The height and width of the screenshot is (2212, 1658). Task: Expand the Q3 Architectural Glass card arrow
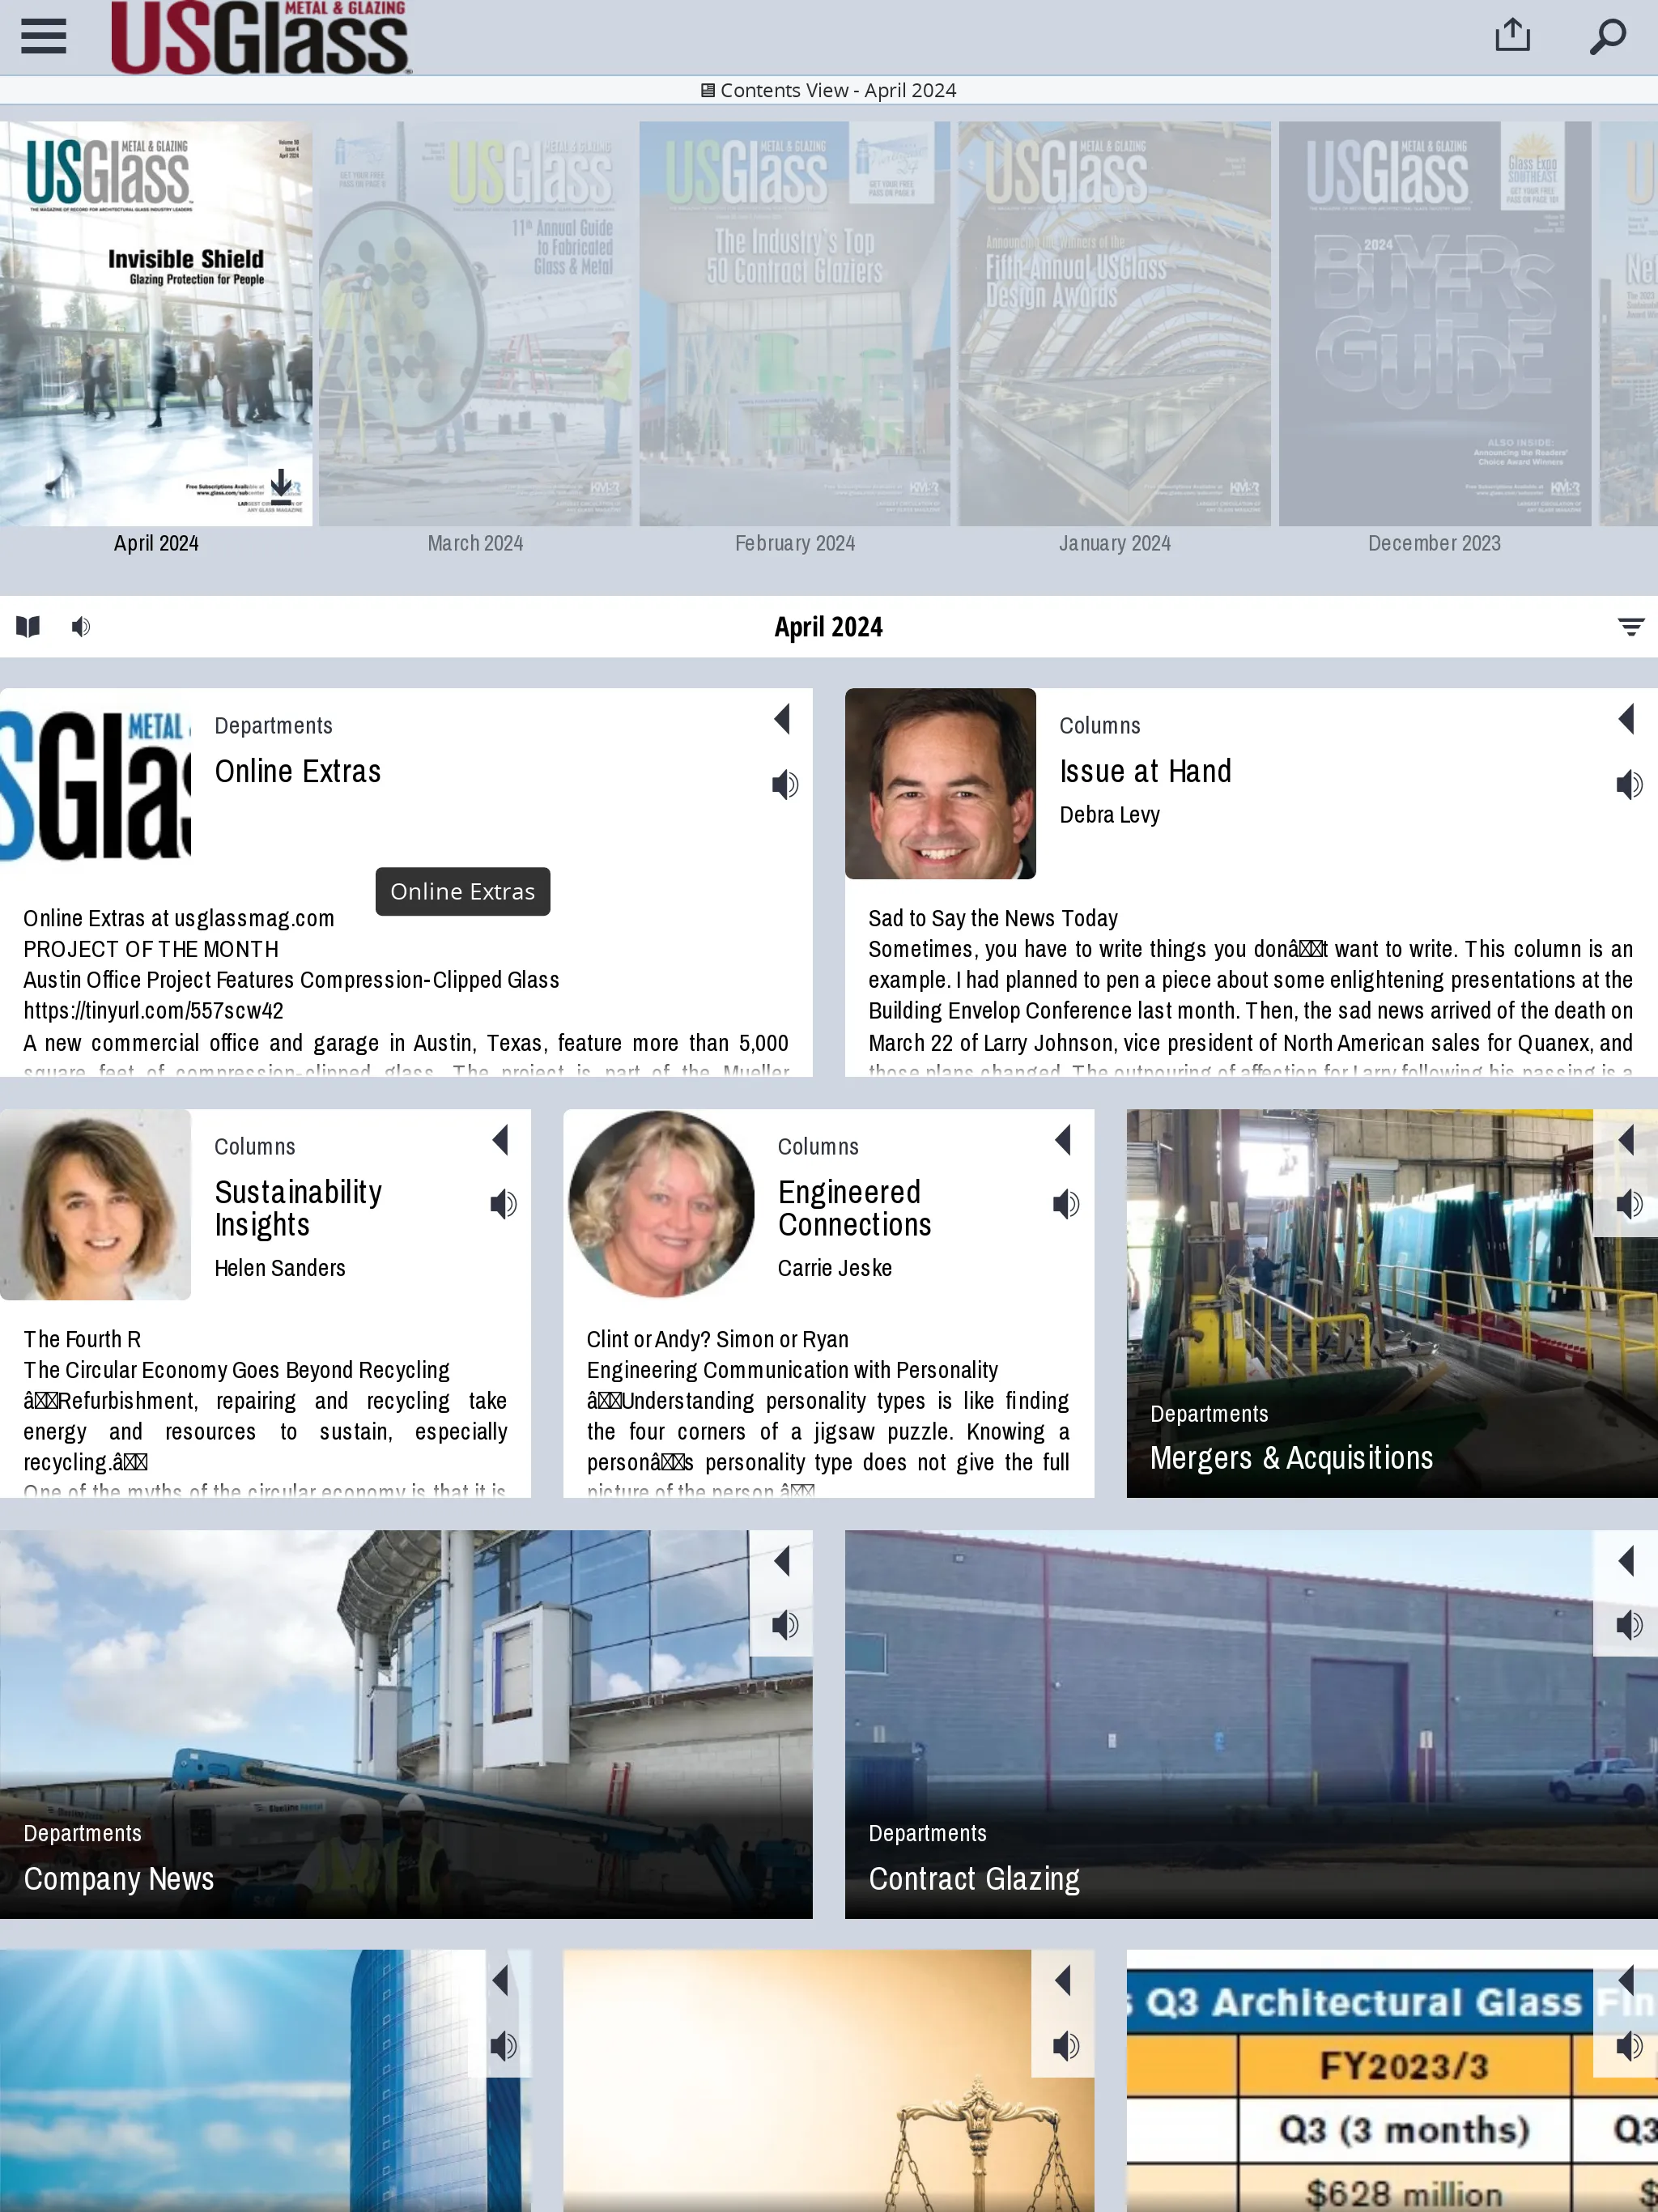[x=1627, y=1980]
